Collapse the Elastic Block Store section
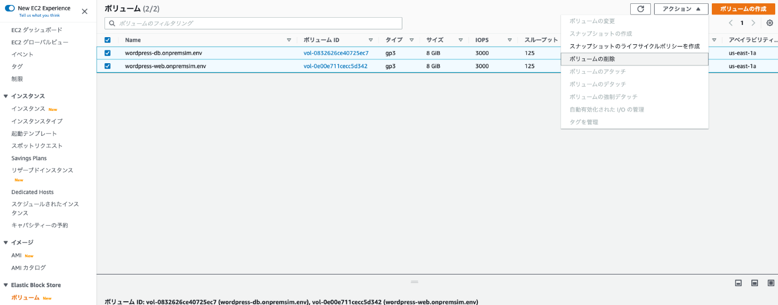Image resolution: width=778 pixels, height=305 pixels. click(6, 285)
